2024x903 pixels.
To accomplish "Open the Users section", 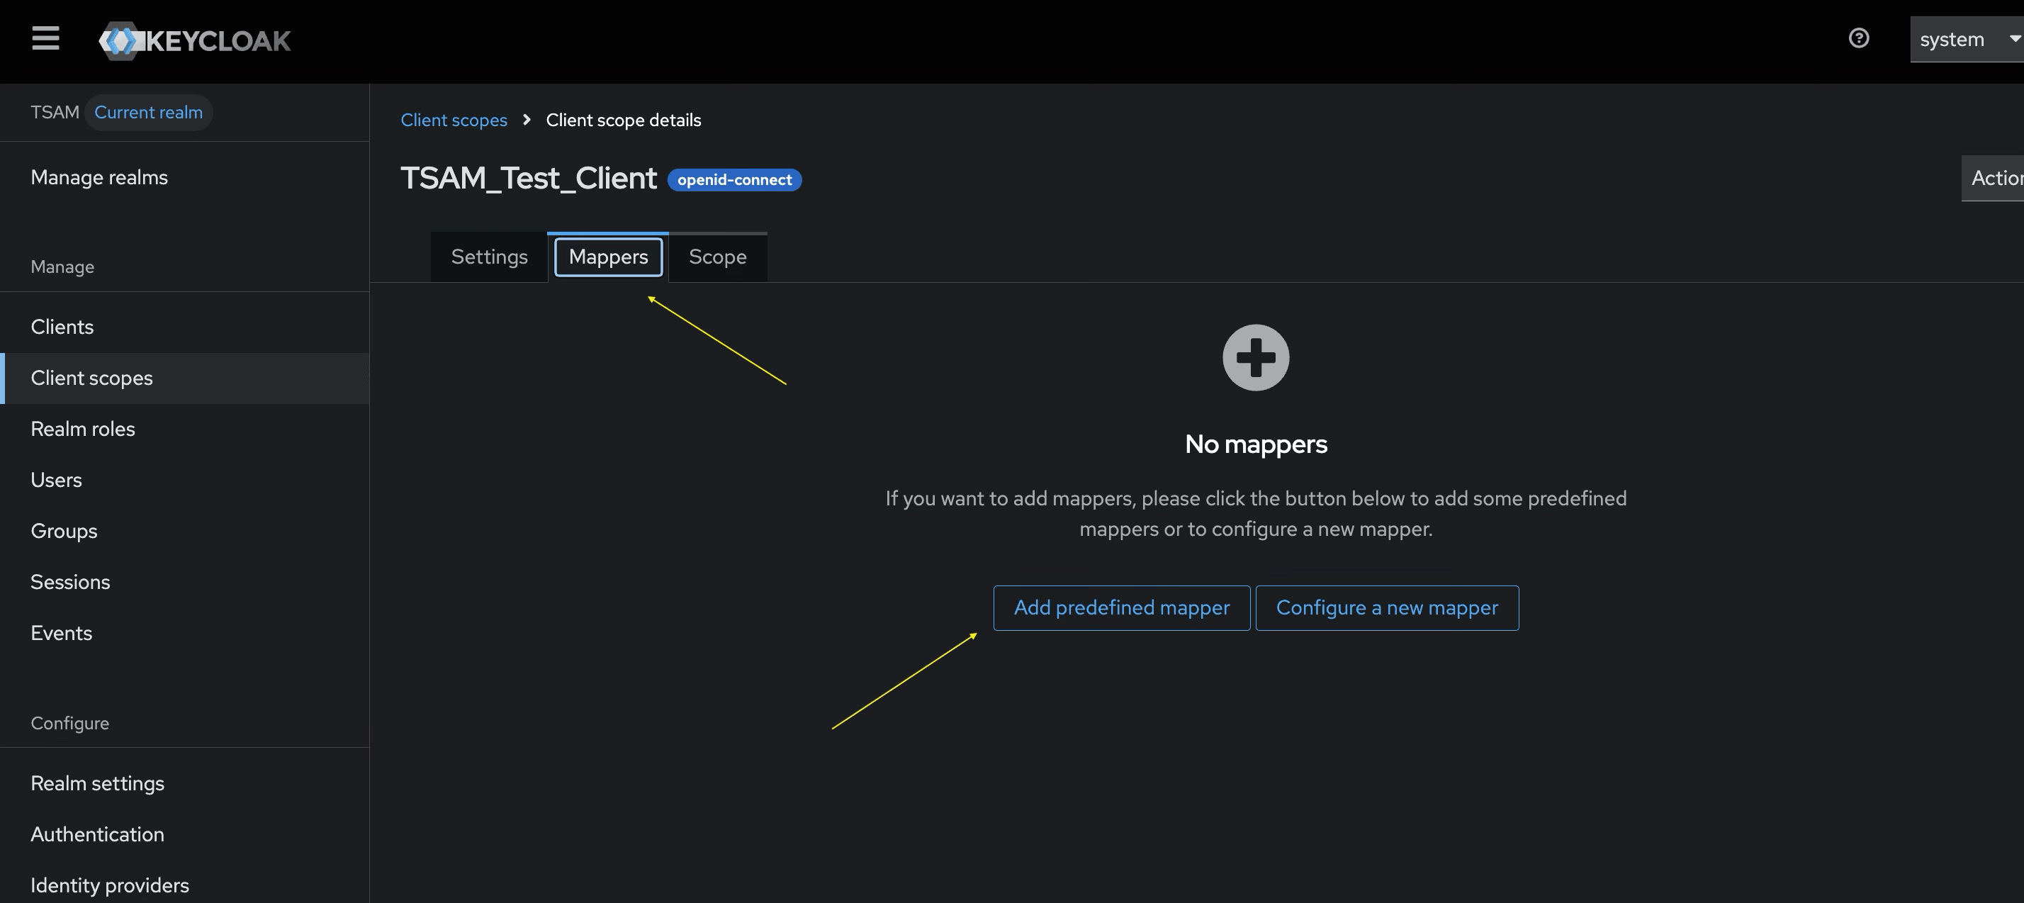I will (185, 480).
